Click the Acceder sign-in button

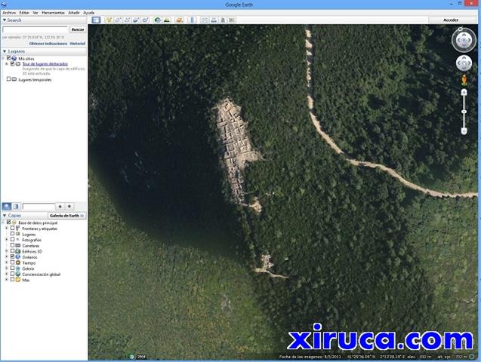point(451,20)
